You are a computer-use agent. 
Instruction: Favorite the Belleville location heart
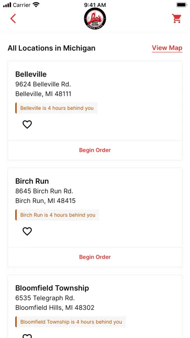pos(27,124)
